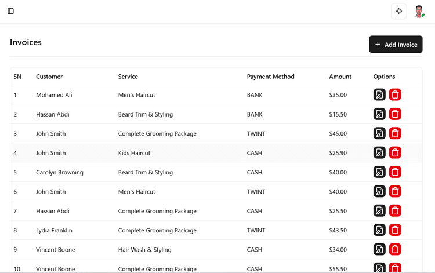Delete Lydia Franklin's invoice

tap(395, 230)
